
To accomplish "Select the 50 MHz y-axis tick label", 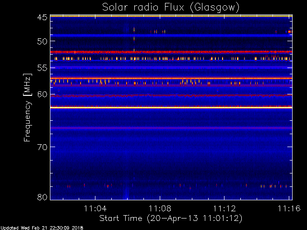I will tap(42, 42).
